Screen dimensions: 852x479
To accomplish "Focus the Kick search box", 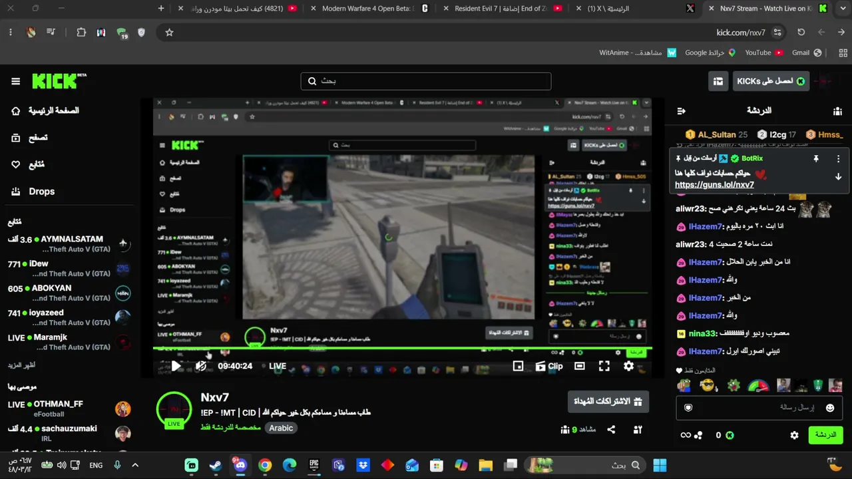I will click(x=426, y=81).
